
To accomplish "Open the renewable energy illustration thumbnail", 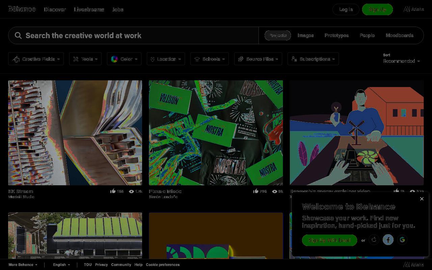I will point(356,133).
